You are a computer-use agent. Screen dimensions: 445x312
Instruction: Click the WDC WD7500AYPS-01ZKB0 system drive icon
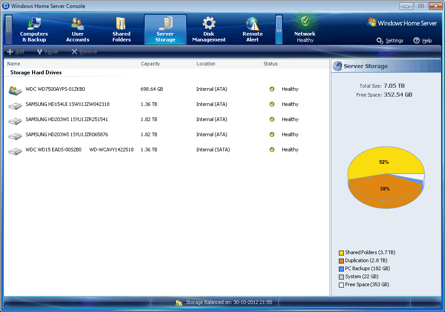tap(15, 90)
